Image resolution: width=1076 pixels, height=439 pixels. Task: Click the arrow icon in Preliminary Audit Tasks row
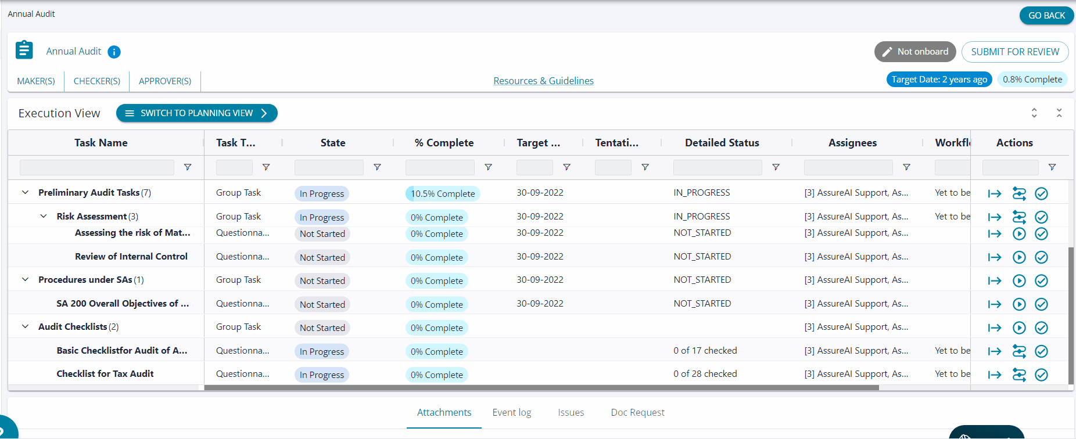click(x=995, y=194)
